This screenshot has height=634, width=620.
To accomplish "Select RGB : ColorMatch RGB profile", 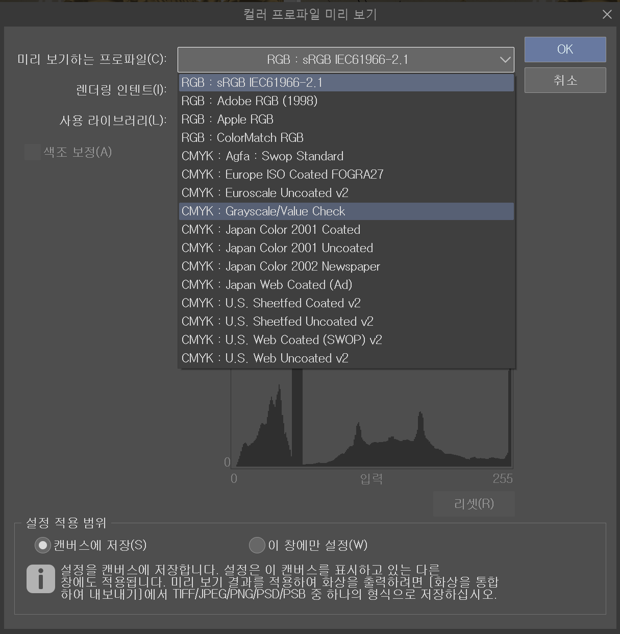I will (346, 138).
